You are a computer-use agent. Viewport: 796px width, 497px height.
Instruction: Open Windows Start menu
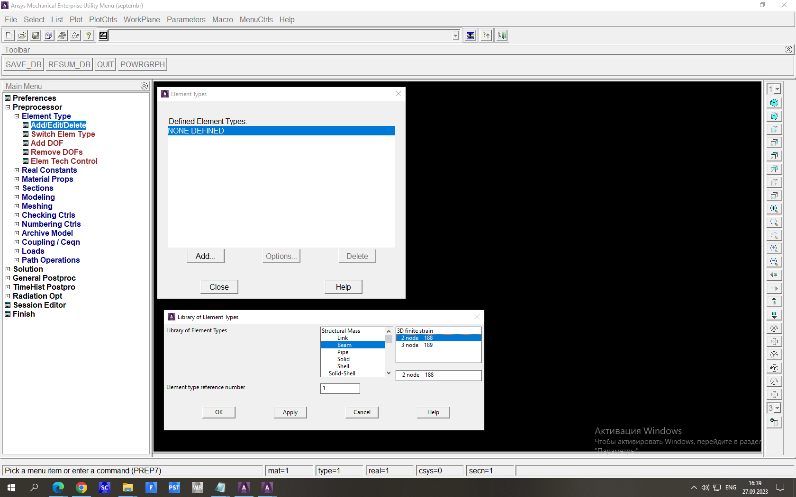pyautogui.click(x=11, y=488)
